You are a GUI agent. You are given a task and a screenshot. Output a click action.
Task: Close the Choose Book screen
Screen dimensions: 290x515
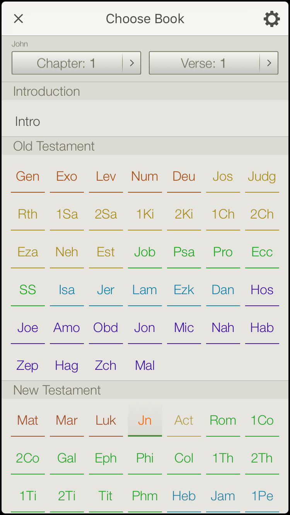(18, 19)
